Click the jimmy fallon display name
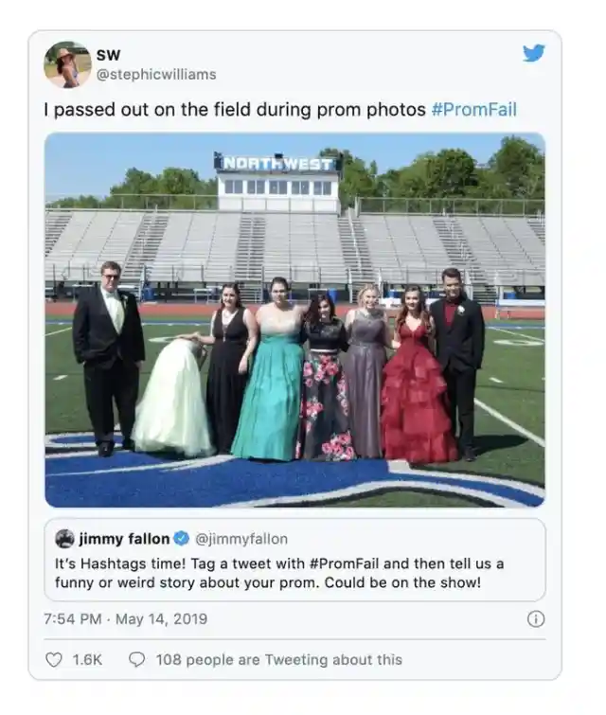The height and width of the screenshot is (715, 606). [x=124, y=539]
